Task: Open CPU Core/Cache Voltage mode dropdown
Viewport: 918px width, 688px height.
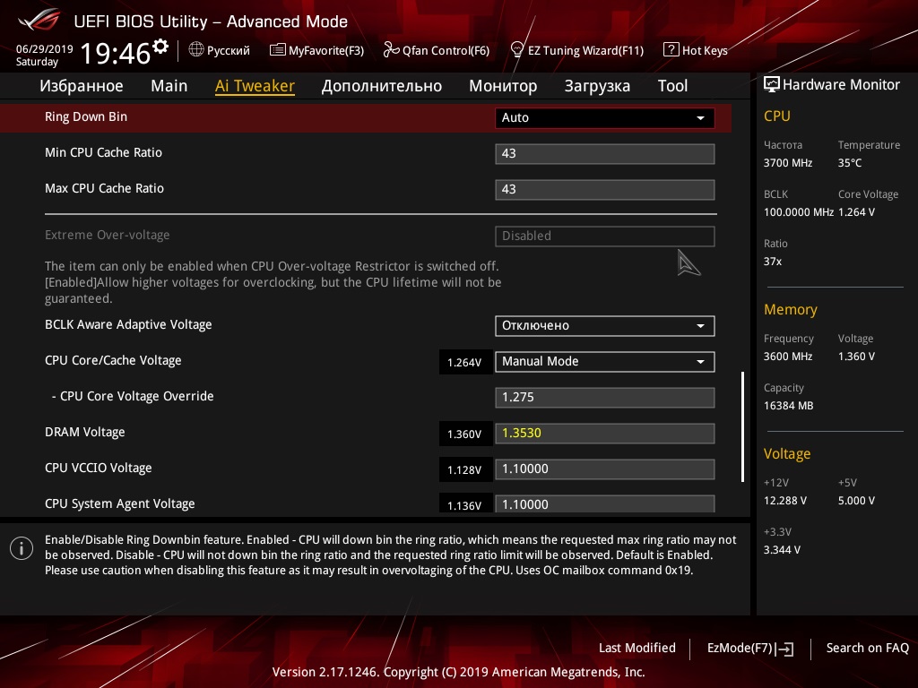Action: (605, 362)
